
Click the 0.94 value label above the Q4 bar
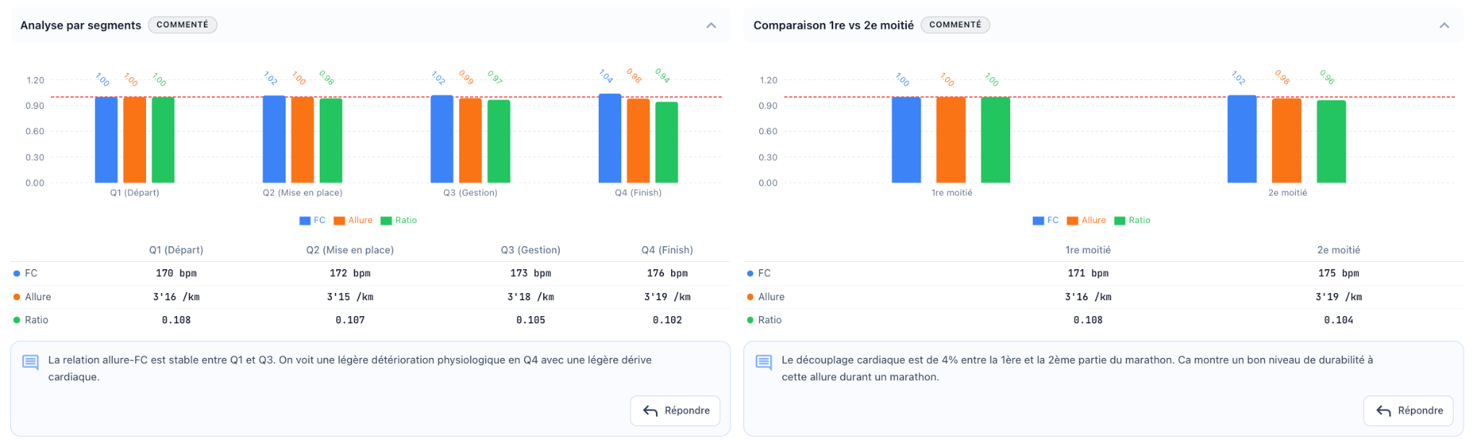(662, 76)
